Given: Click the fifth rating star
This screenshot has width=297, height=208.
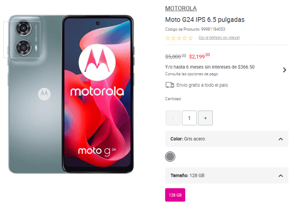Looking at the screenshot, I should 190,38.
